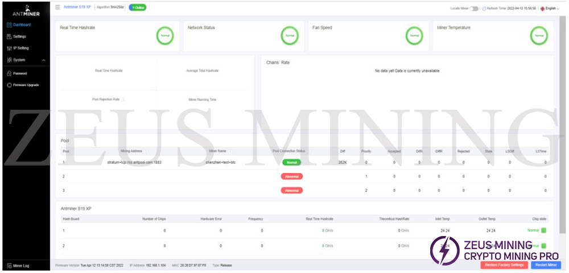
Task: Click the Restore Factory Settings button
Action: click(x=504, y=265)
